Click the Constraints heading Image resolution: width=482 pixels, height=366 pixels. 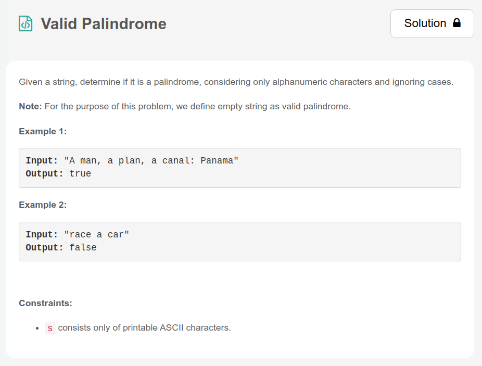(45, 303)
